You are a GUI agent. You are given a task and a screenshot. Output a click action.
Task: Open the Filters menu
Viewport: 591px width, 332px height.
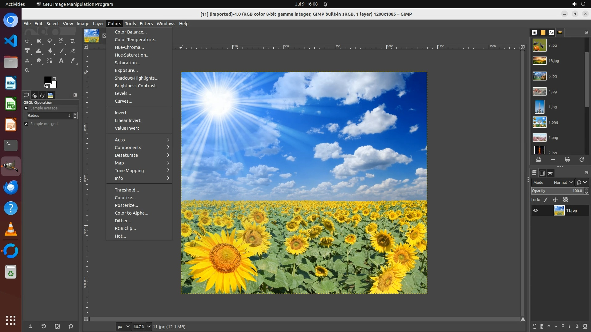[x=146, y=24]
